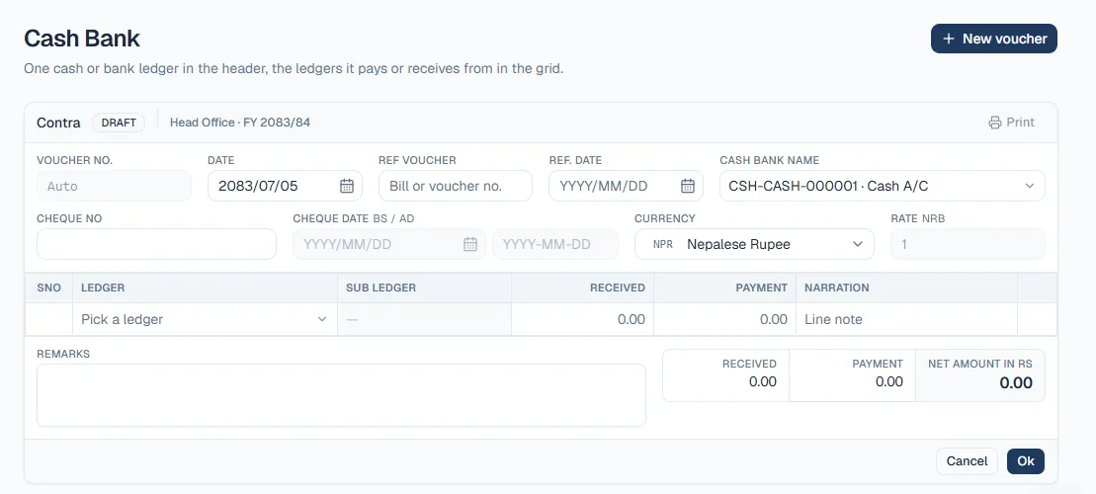This screenshot has width=1096, height=494.
Task: Click the New voucher button
Action: [x=993, y=39]
